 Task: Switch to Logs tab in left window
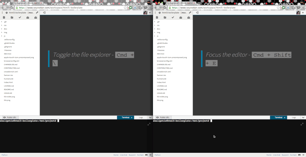tap(141, 118)
